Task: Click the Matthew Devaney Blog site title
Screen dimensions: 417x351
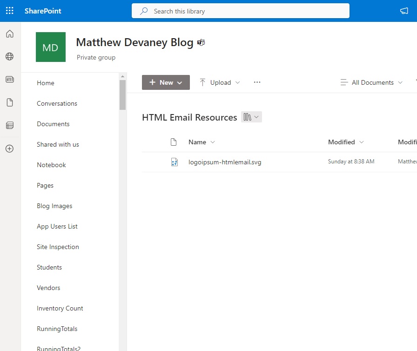Action: click(x=135, y=42)
